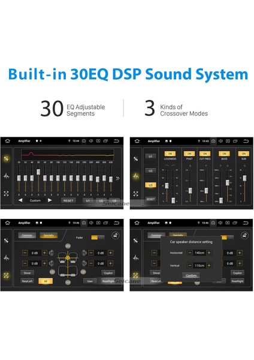Click the 140cm Horizontal distance field

(x=199, y=253)
